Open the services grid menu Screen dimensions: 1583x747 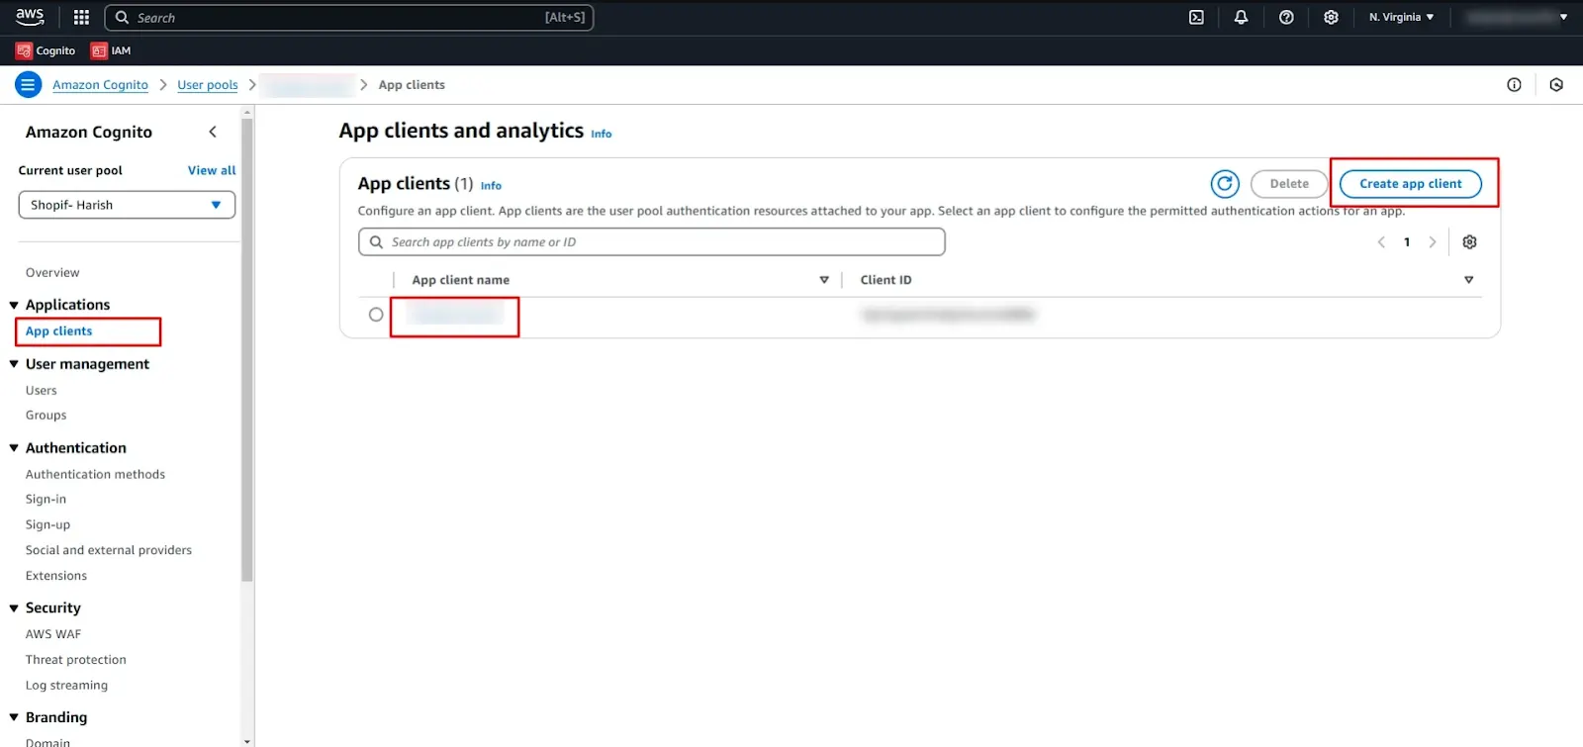pos(81,17)
